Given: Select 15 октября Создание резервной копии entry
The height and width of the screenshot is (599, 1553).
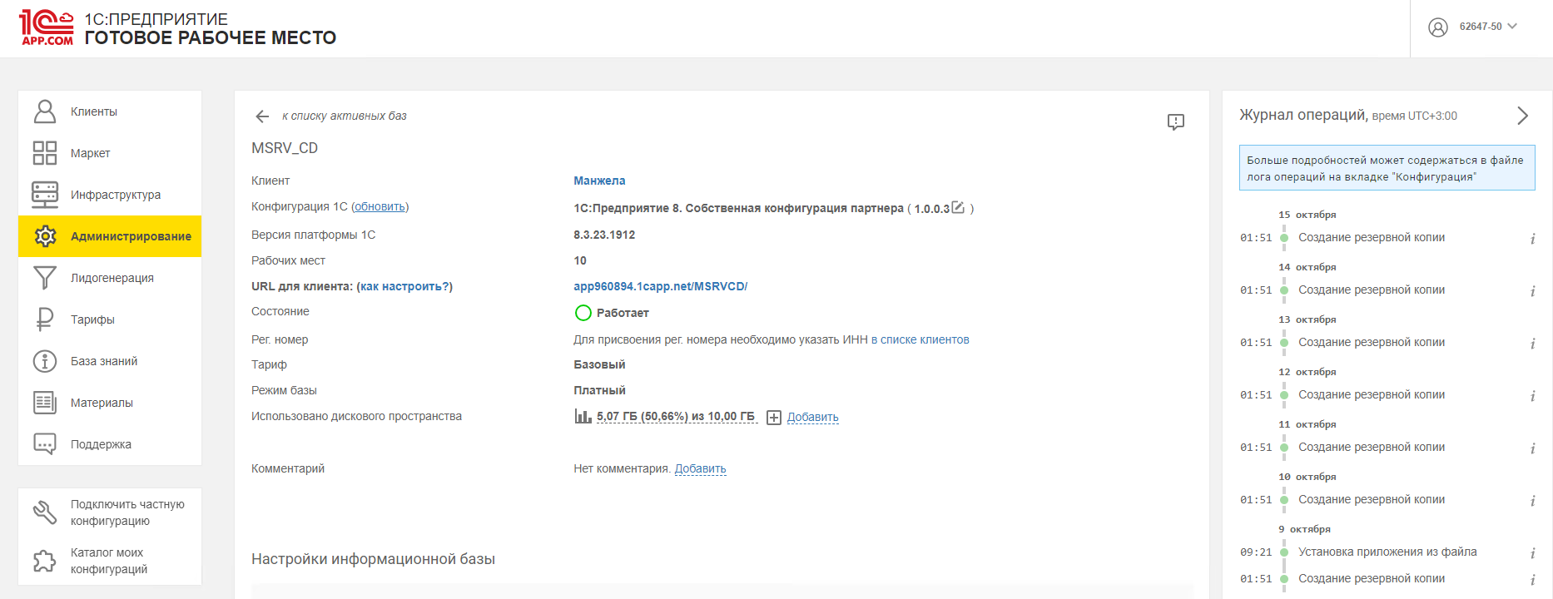Looking at the screenshot, I should click(x=1372, y=237).
